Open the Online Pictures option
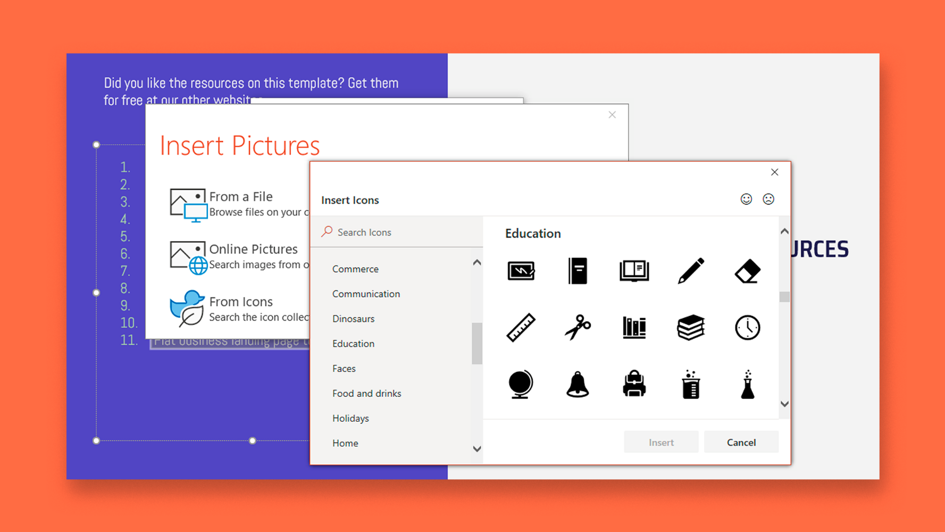The height and width of the screenshot is (532, 945). [x=254, y=248]
